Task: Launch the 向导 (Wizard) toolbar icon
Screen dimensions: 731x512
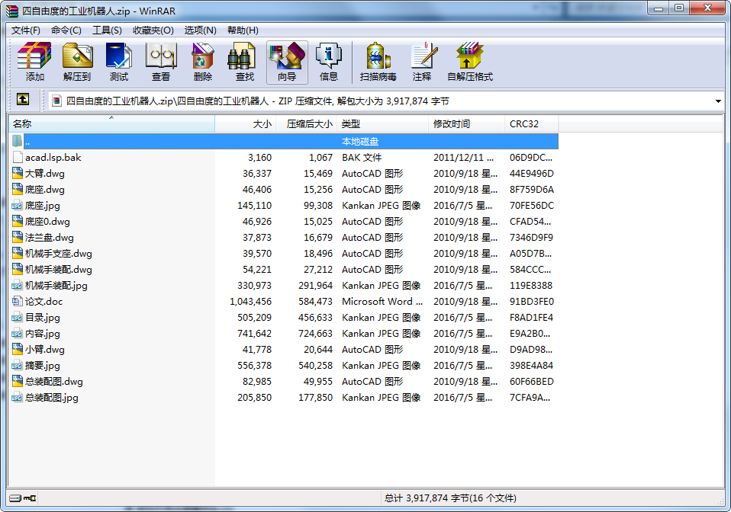Action: pyautogui.click(x=287, y=62)
